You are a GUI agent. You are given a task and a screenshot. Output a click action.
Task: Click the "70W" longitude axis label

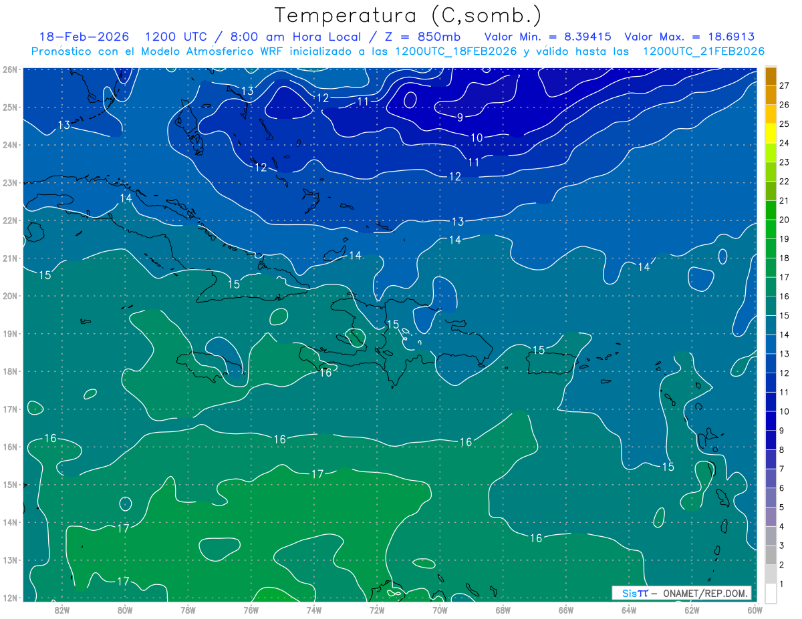(x=440, y=609)
